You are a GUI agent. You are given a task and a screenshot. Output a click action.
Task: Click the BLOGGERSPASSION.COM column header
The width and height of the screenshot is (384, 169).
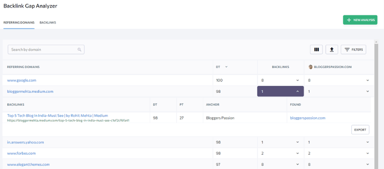tap(333, 67)
